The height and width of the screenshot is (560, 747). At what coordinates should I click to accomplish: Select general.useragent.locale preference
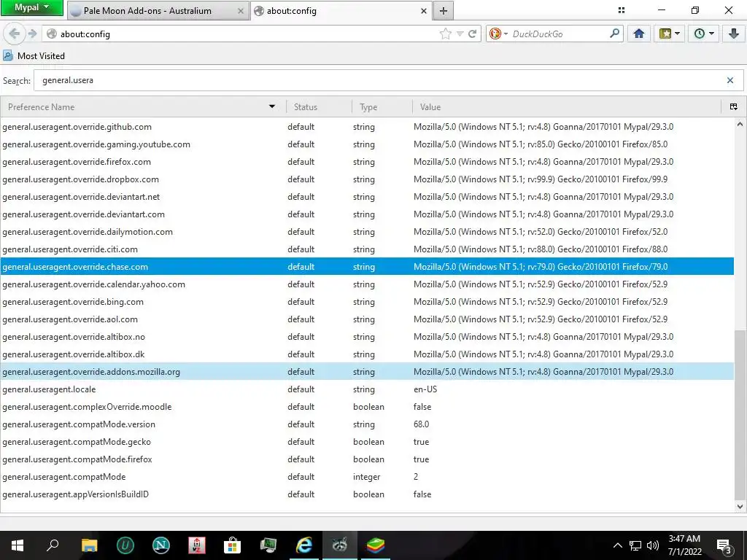coord(367,389)
